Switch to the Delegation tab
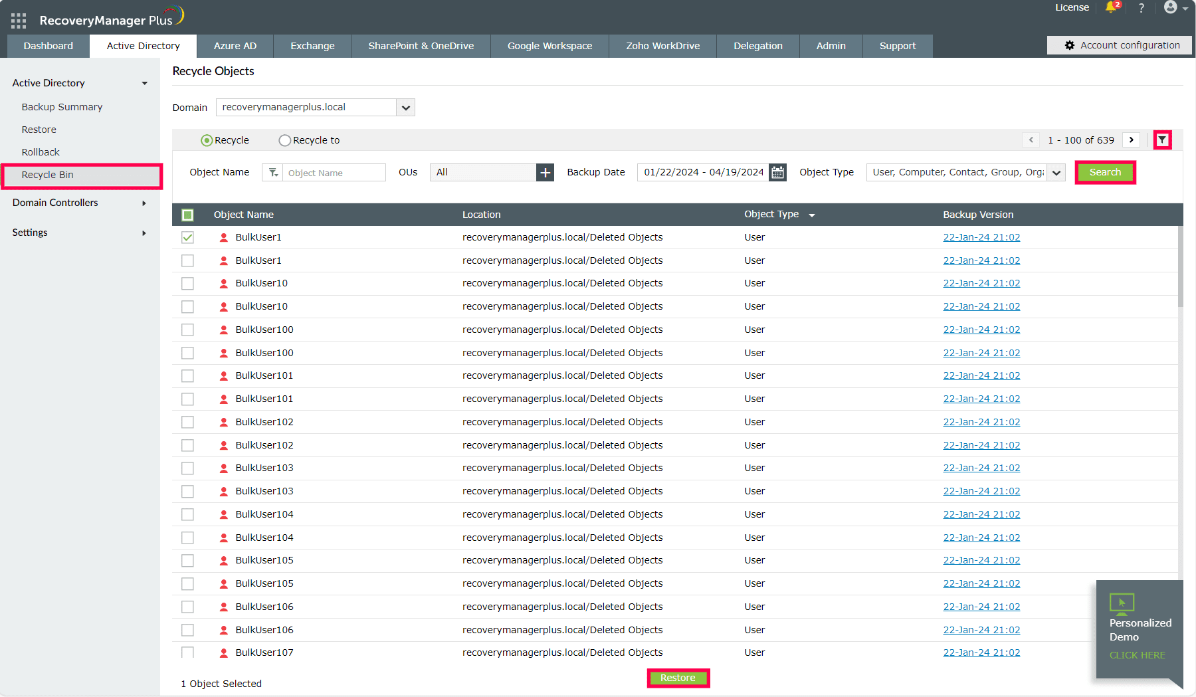This screenshot has width=1196, height=697. [758, 46]
